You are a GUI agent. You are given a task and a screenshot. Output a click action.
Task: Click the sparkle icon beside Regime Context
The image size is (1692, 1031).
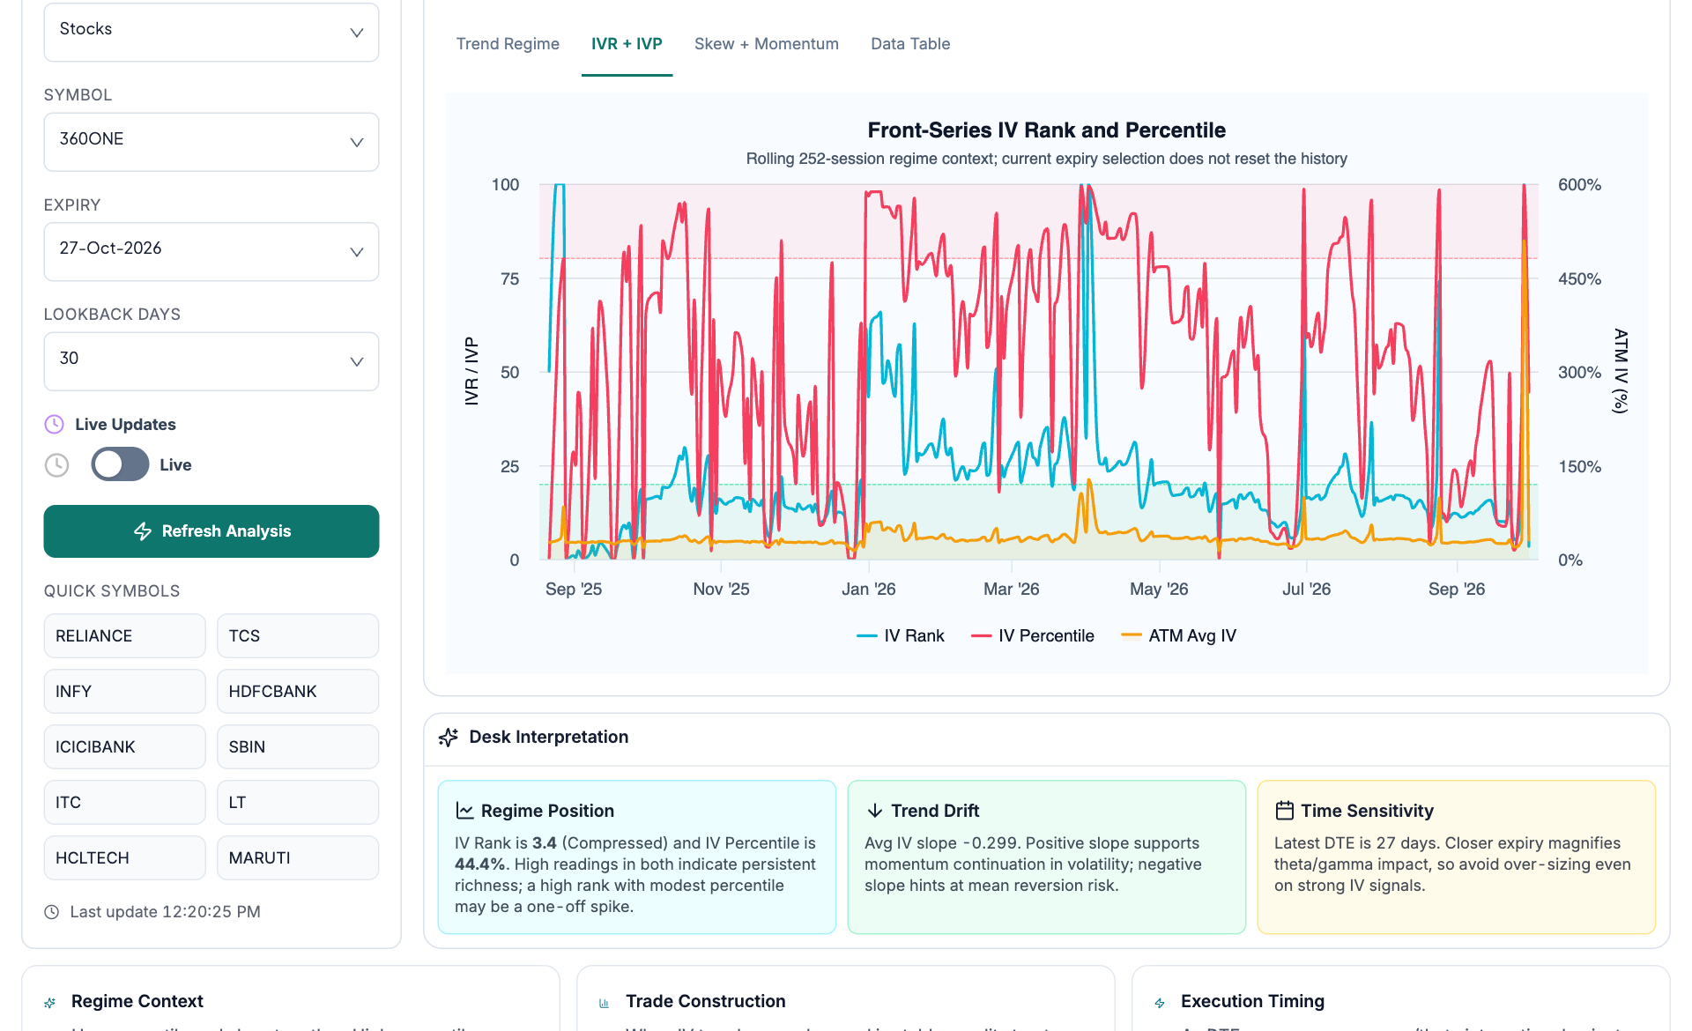[x=50, y=1003]
